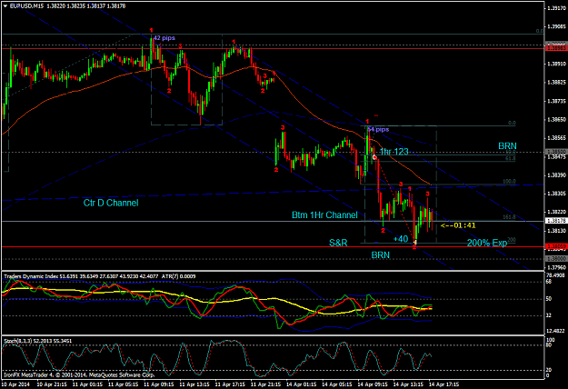Select the EURUSD,M15 chart title text

coord(26,6)
